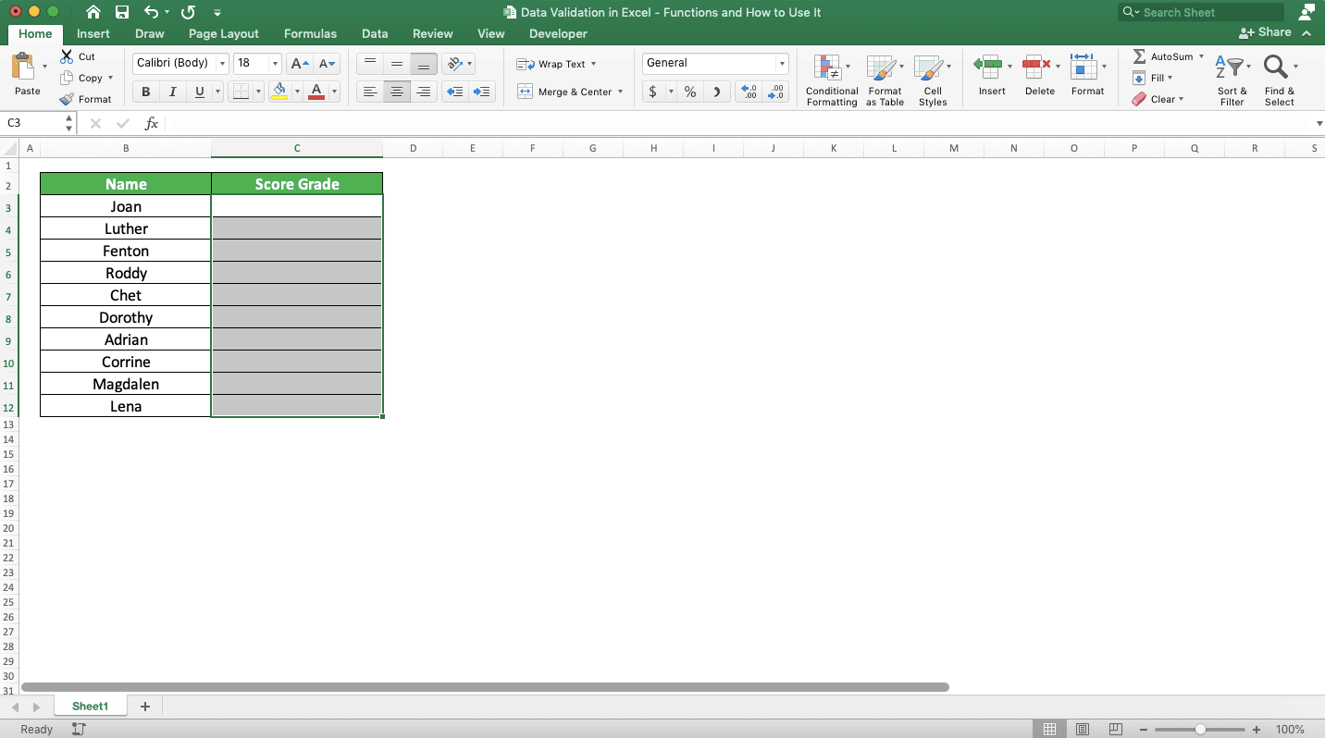Open the Data tab
The image size is (1325, 738).
click(x=375, y=33)
